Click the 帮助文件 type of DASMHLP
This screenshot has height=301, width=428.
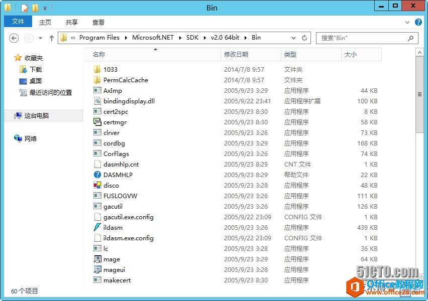pos(296,175)
